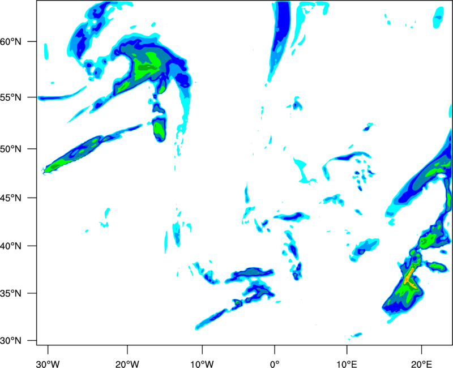Select the 20°W longitude label
The image size is (453, 368).
pyautogui.click(x=127, y=364)
